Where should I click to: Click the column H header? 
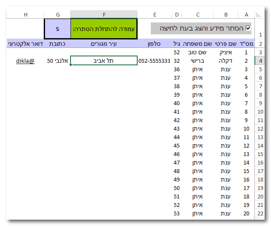click(25, 14)
